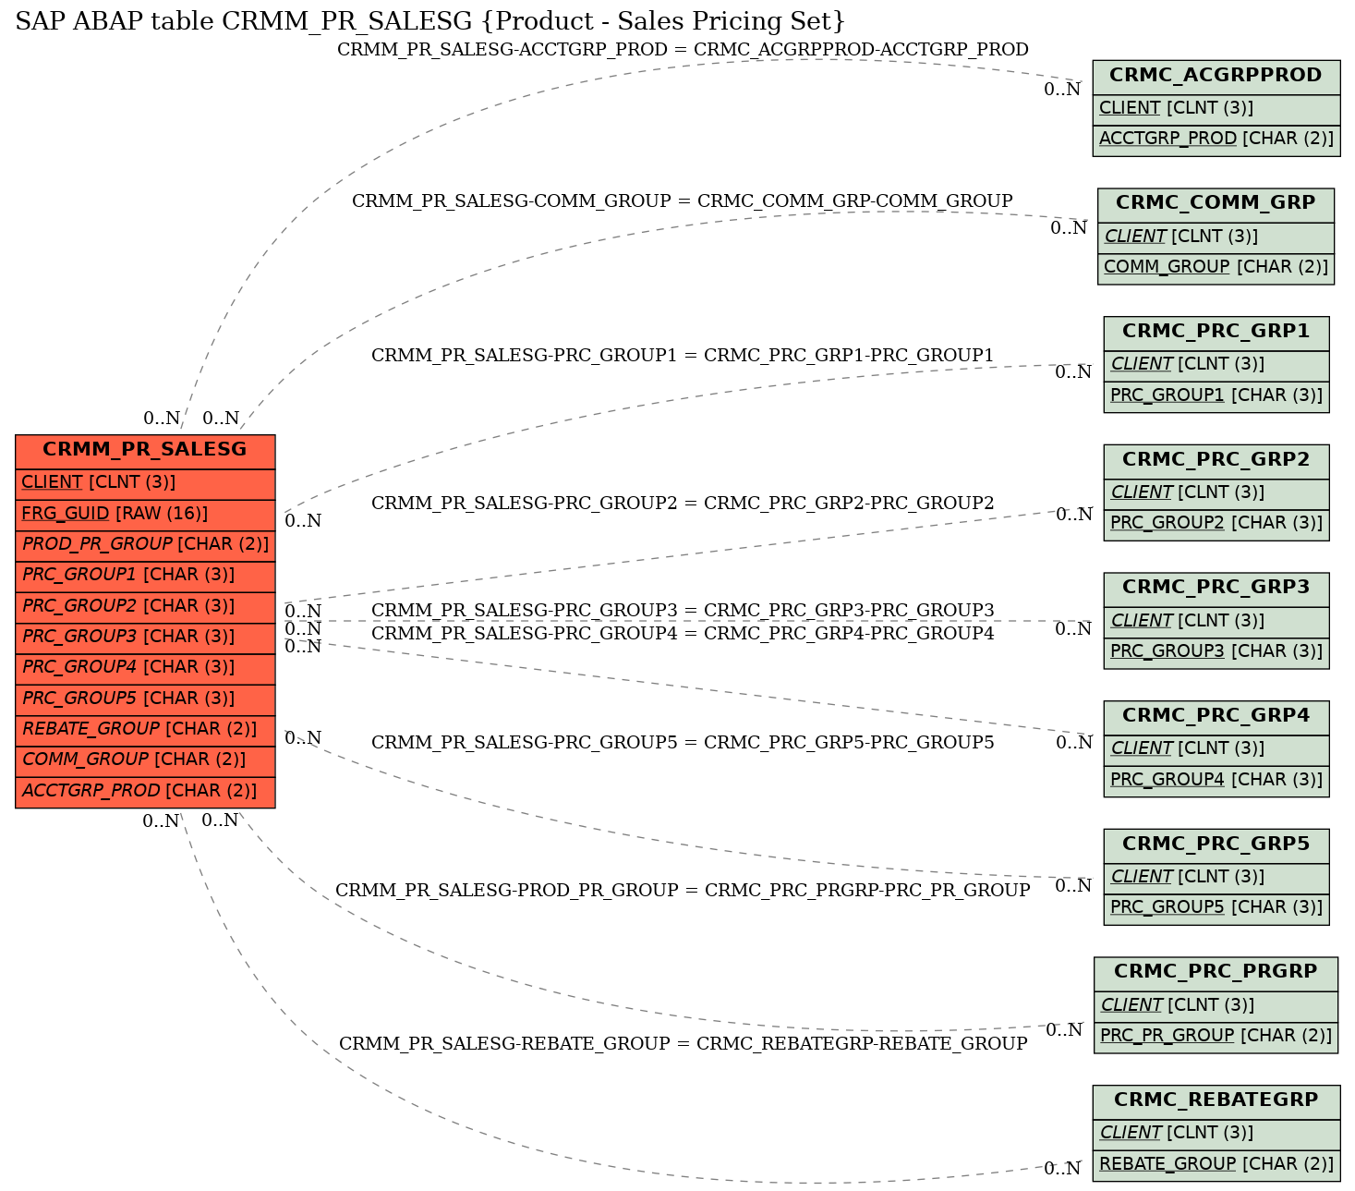Image resolution: width=1355 pixels, height=1191 pixels.
Task: Click CLIENT field in CRMC_PRC_GRP1
Action: click(x=1216, y=365)
